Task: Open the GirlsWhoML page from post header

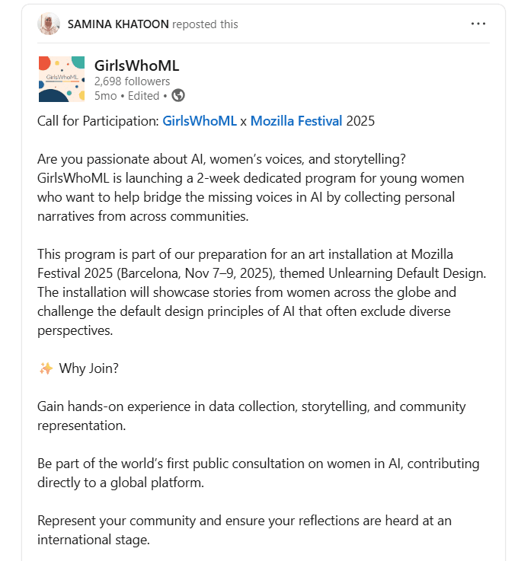Action: pos(136,65)
